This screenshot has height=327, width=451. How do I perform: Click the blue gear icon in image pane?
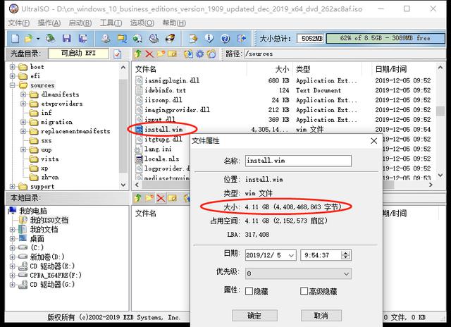[200, 54]
